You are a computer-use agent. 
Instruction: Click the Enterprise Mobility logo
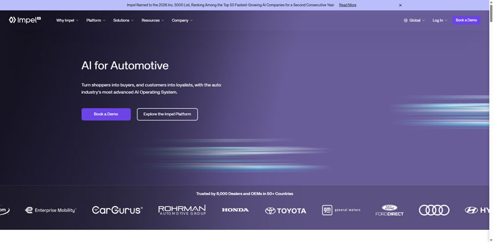pyautogui.click(x=50, y=210)
